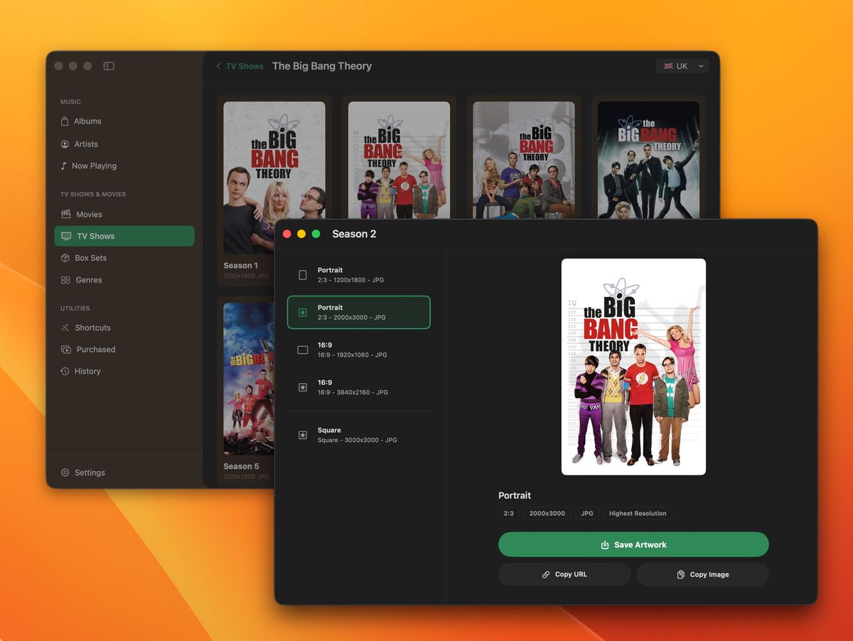Click the star icon of Square entry

(x=303, y=435)
